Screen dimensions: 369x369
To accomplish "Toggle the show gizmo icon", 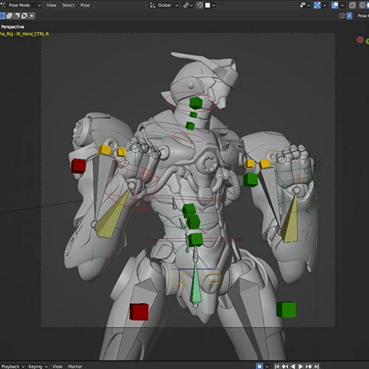I will [317, 5].
